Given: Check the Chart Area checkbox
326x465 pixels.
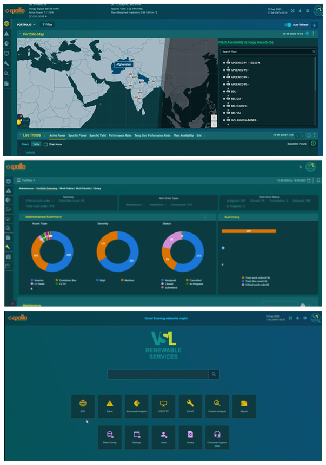Looking at the screenshot, I should [45, 144].
